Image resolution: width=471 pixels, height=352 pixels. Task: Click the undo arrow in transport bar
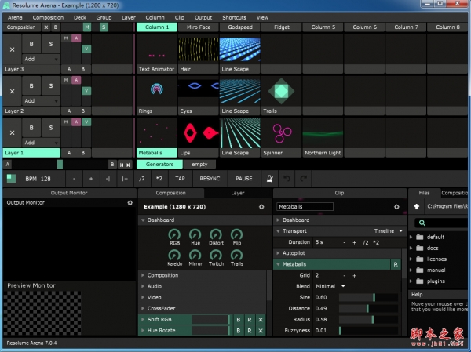point(287,178)
